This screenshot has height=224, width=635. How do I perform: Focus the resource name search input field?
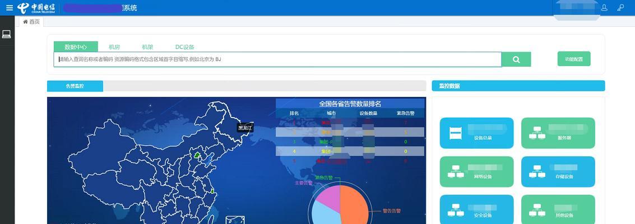coord(277,59)
